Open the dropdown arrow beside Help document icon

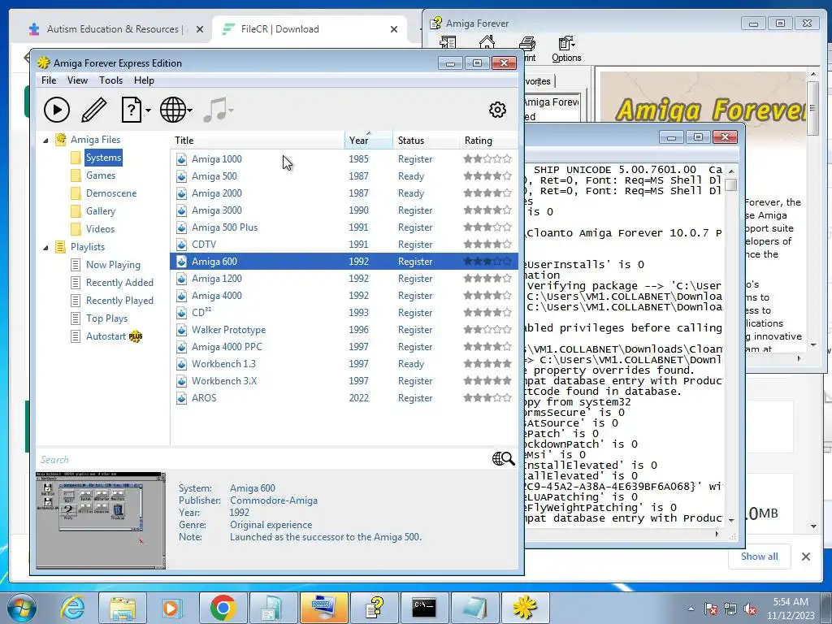[148, 110]
